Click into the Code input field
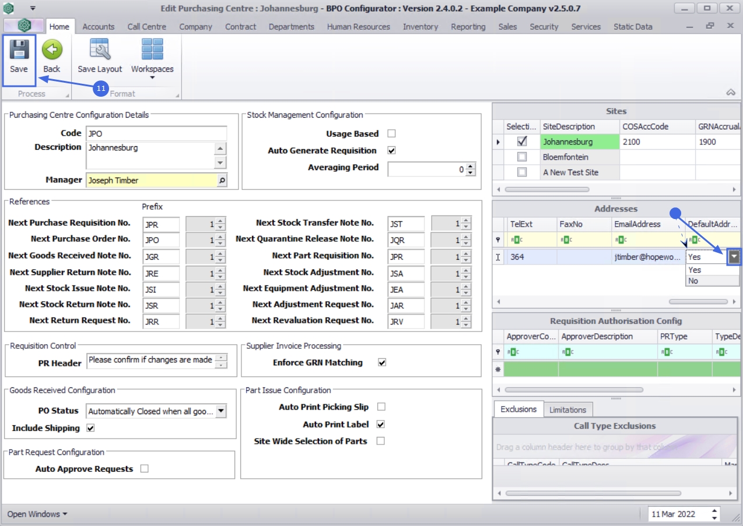 tap(156, 133)
